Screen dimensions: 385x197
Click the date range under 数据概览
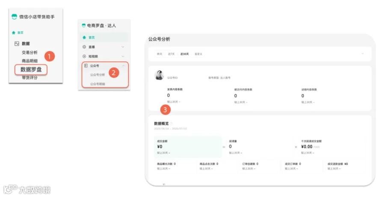tap(170, 129)
